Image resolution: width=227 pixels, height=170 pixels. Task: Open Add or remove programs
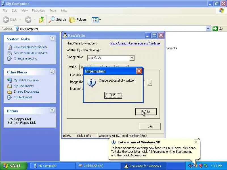coord(31,53)
